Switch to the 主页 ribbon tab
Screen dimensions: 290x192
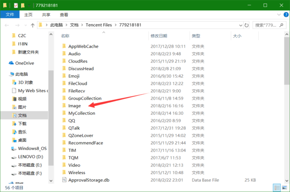coord(28,15)
